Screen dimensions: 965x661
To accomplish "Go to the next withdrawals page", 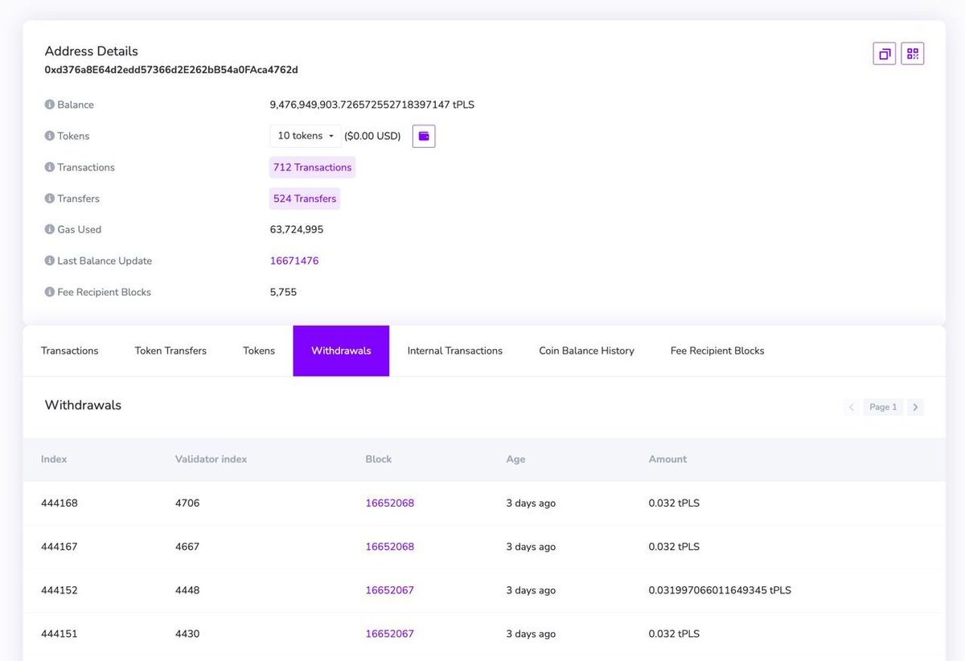I will [x=915, y=406].
